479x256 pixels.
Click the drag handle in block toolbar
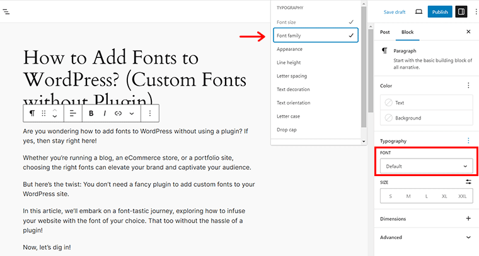pyautogui.click(x=43, y=113)
